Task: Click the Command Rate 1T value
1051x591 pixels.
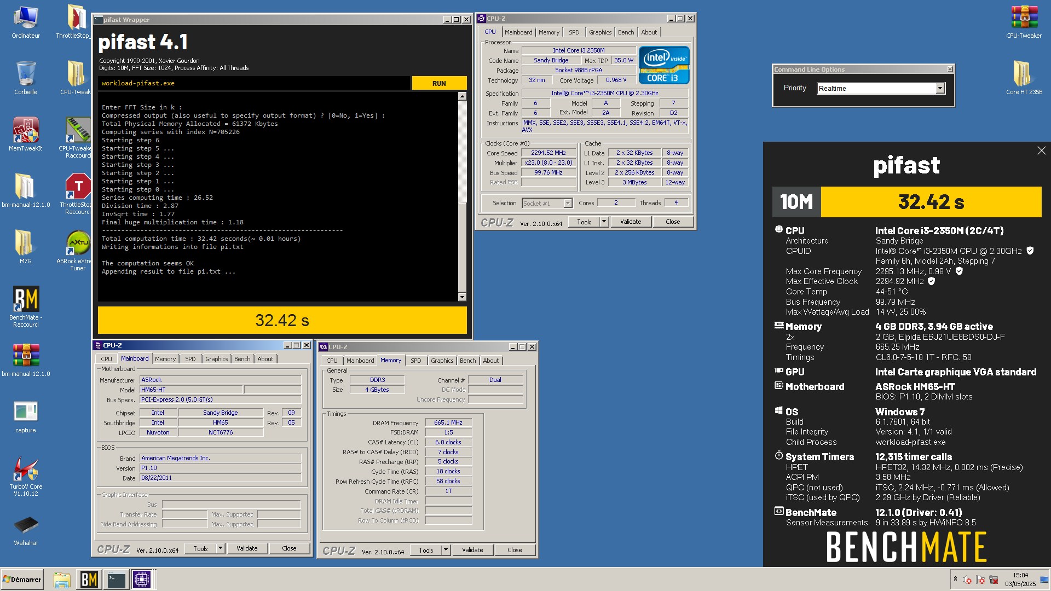Action: point(448,491)
